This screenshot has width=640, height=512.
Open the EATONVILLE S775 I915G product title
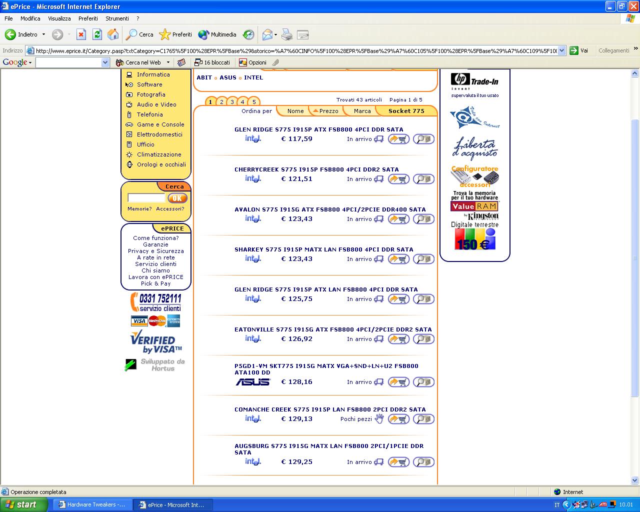point(333,329)
